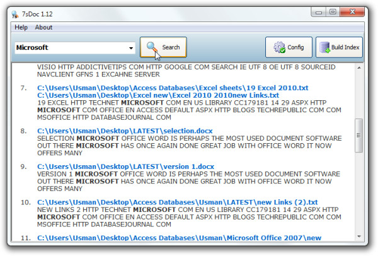
Task: Minimize the 7sDoc window
Action: pyautogui.click(x=319, y=12)
